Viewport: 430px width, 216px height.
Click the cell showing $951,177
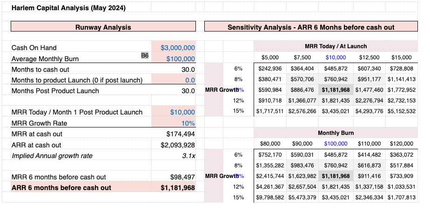click(369, 79)
